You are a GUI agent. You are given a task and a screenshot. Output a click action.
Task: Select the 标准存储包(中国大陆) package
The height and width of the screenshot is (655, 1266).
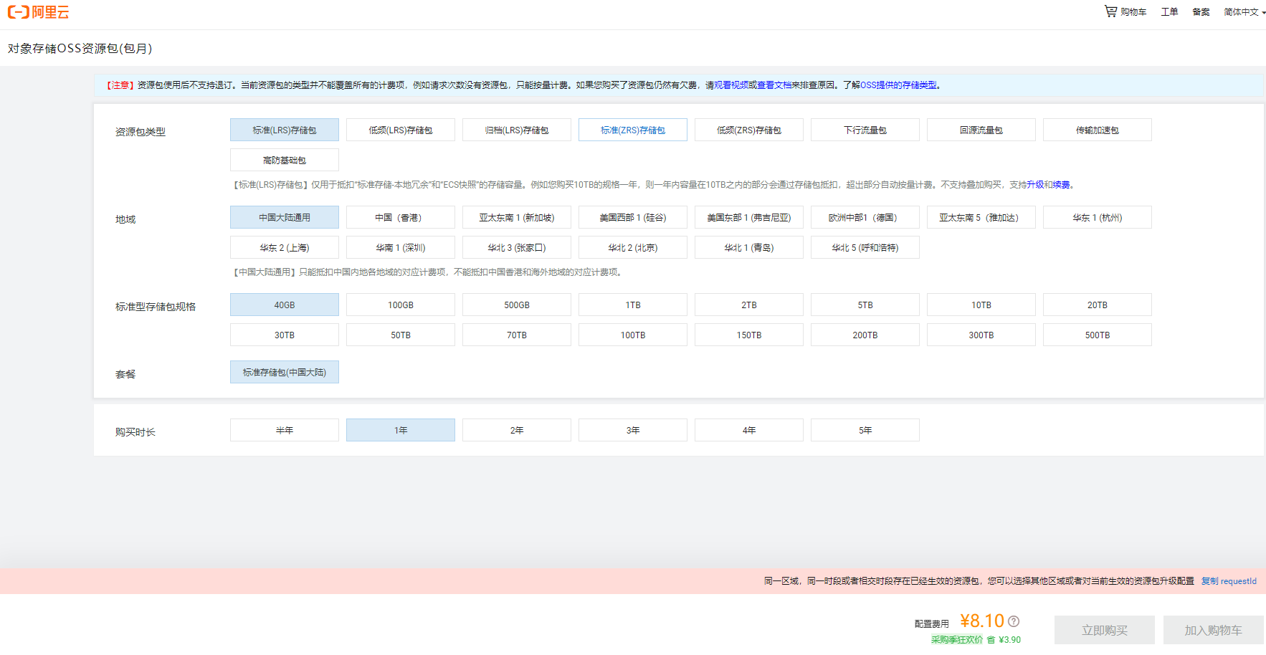pos(285,372)
